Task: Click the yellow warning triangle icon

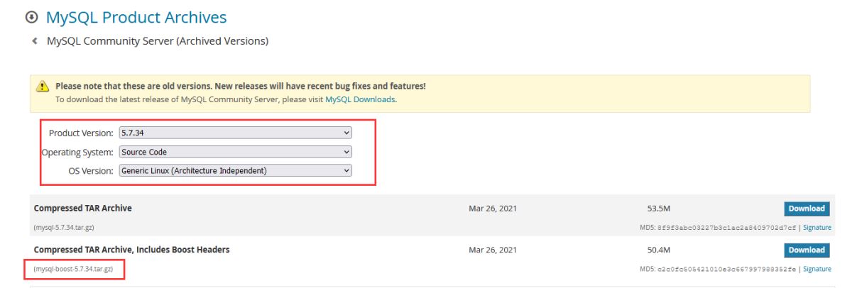Action: [x=43, y=88]
